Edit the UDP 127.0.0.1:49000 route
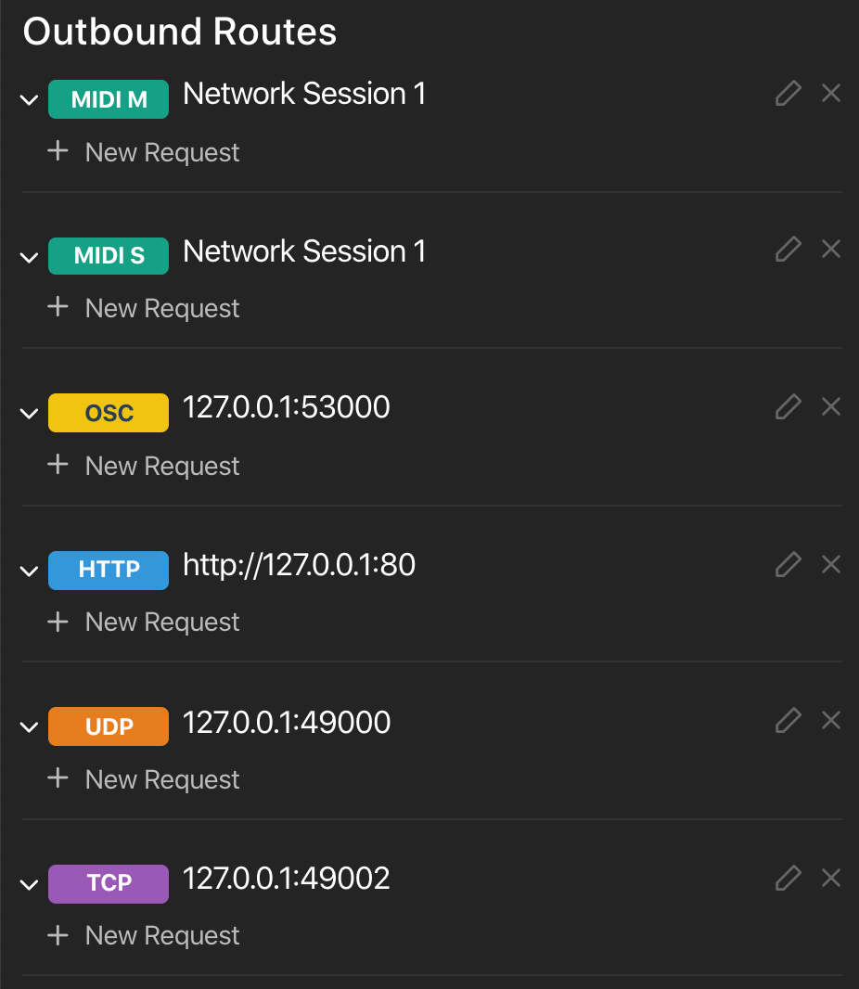Image resolution: width=859 pixels, height=989 pixels. [x=788, y=721]
